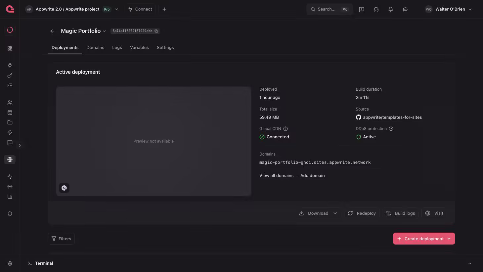Click the Terminal label in the bottom bar
This screenshot has height=272, width=483.
(44, 263)
